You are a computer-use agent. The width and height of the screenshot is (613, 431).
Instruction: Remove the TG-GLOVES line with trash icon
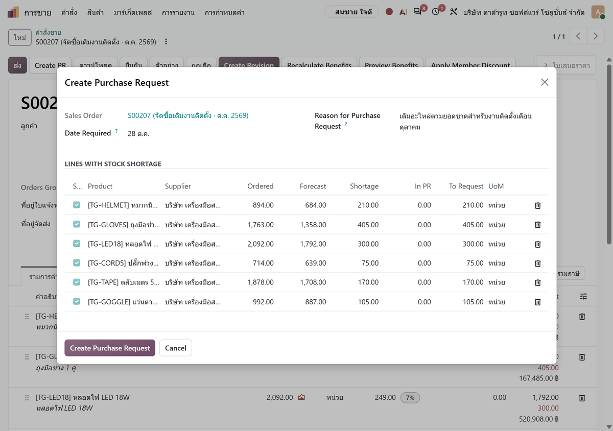point(537,225)
